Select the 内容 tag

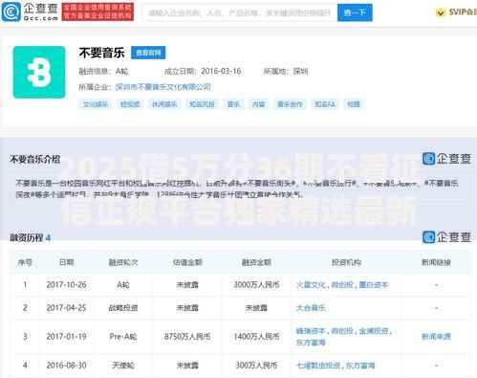pyautogui.click(x=258, y=104)
